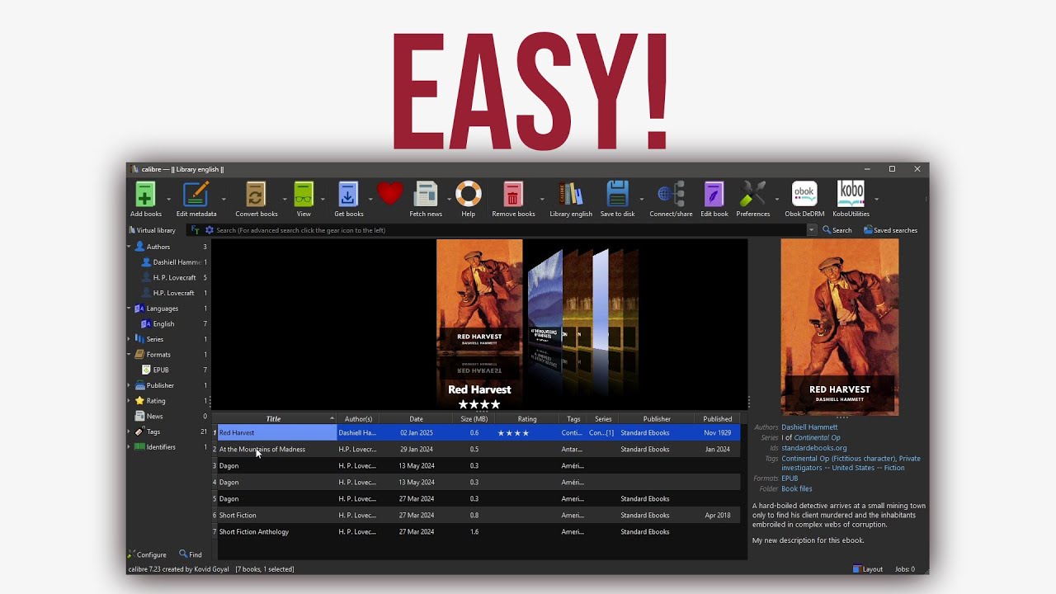Click the View book glasses icon

[x=304, y=195]
